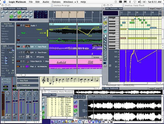Open the Edit menu in the Matrix editor
This screenshot has width=164, height=124.
click(107, 9)
